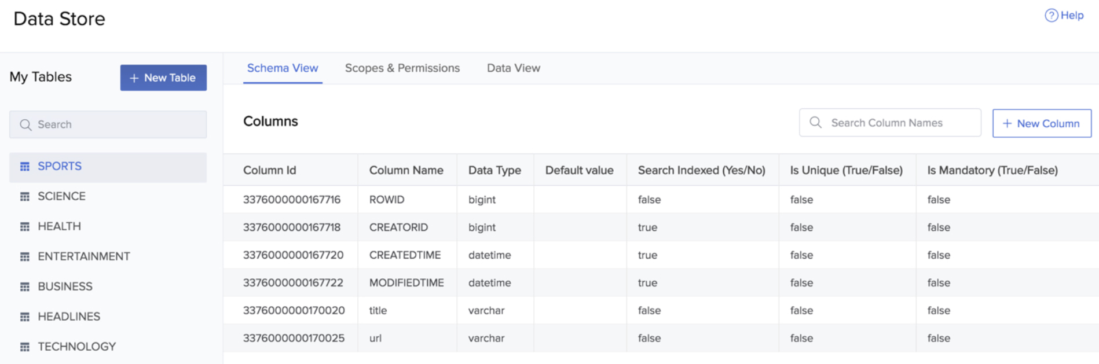Click the SCIENCE table grid icon
This screenshot has height=364, width=1099.
25,197
